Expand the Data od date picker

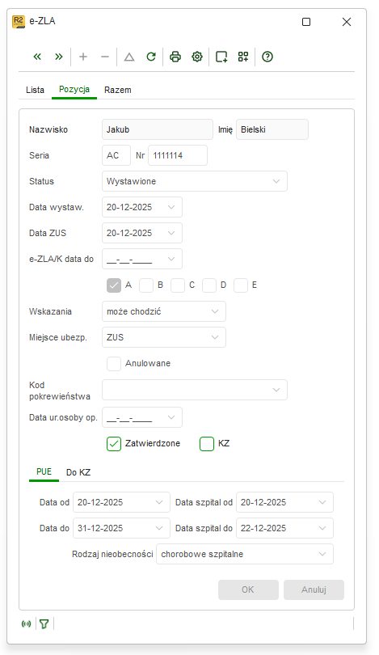click(x=159, y=502)
